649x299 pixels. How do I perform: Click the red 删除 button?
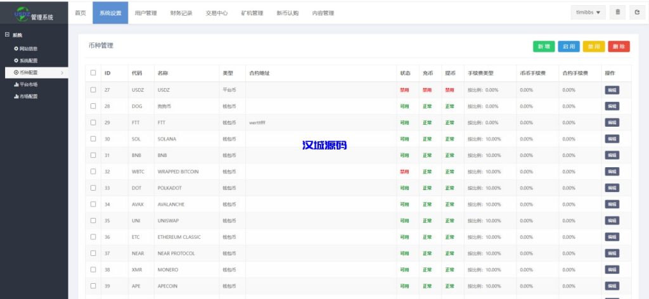(619, 47)
